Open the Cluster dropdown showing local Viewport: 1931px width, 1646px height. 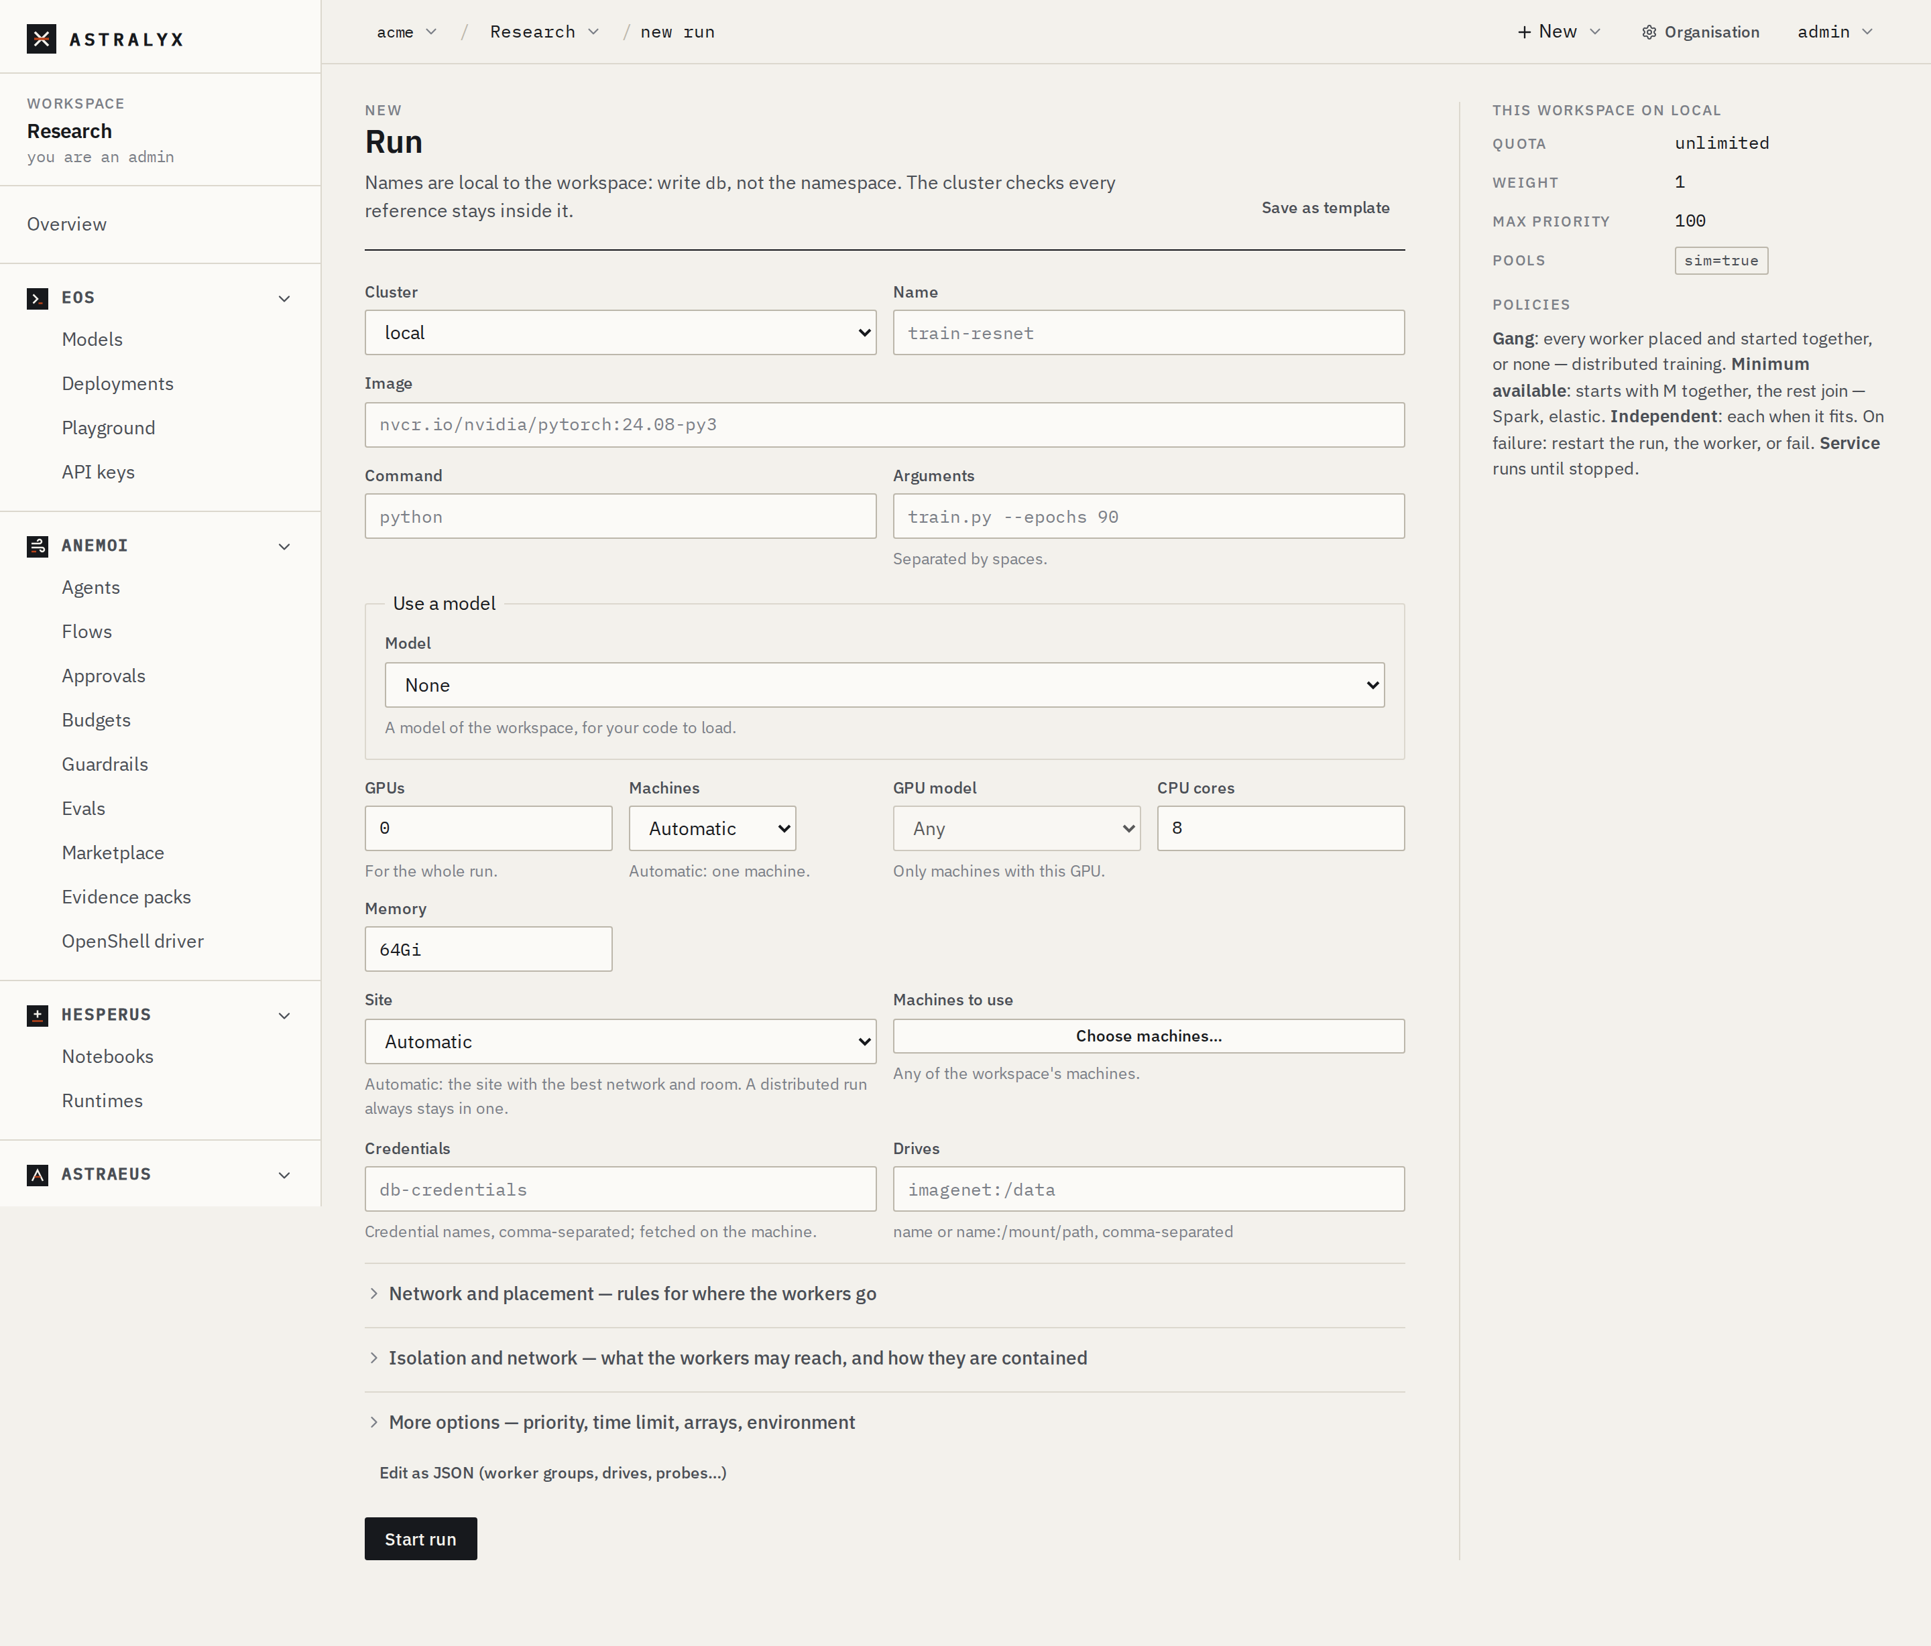621,332
